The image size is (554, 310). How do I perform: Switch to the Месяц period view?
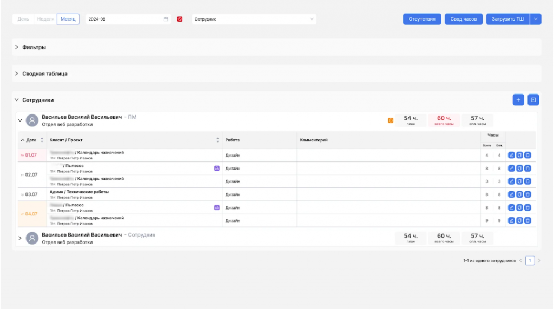tap(68, 19)
